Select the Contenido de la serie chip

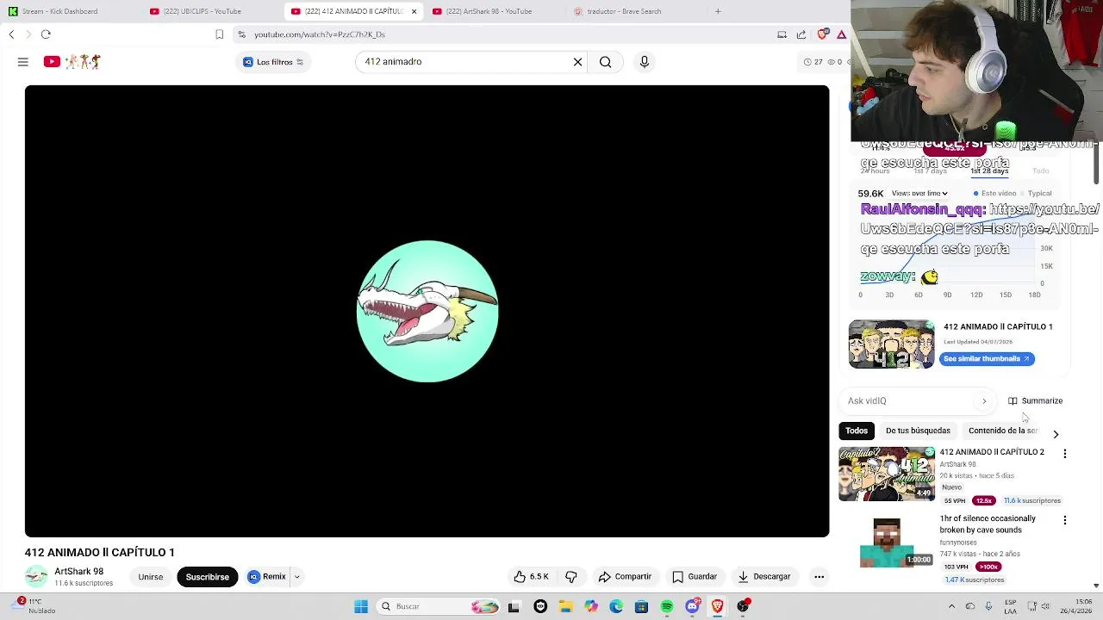click(1003, 431)
